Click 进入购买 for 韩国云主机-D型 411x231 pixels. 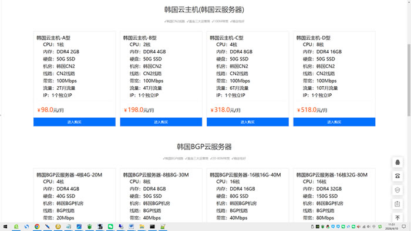(334, 122)
